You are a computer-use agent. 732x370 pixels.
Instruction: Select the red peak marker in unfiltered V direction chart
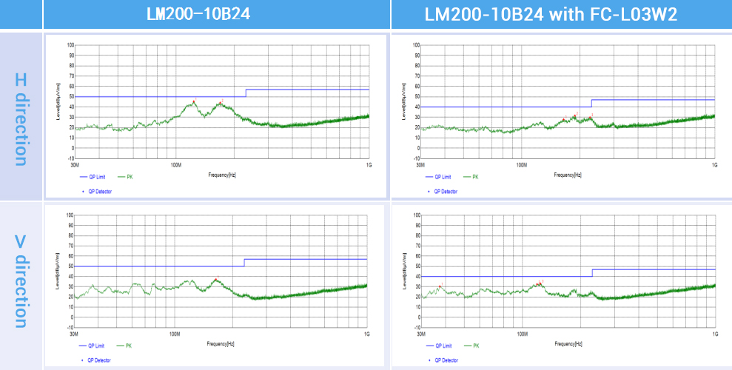coord(215,280)
